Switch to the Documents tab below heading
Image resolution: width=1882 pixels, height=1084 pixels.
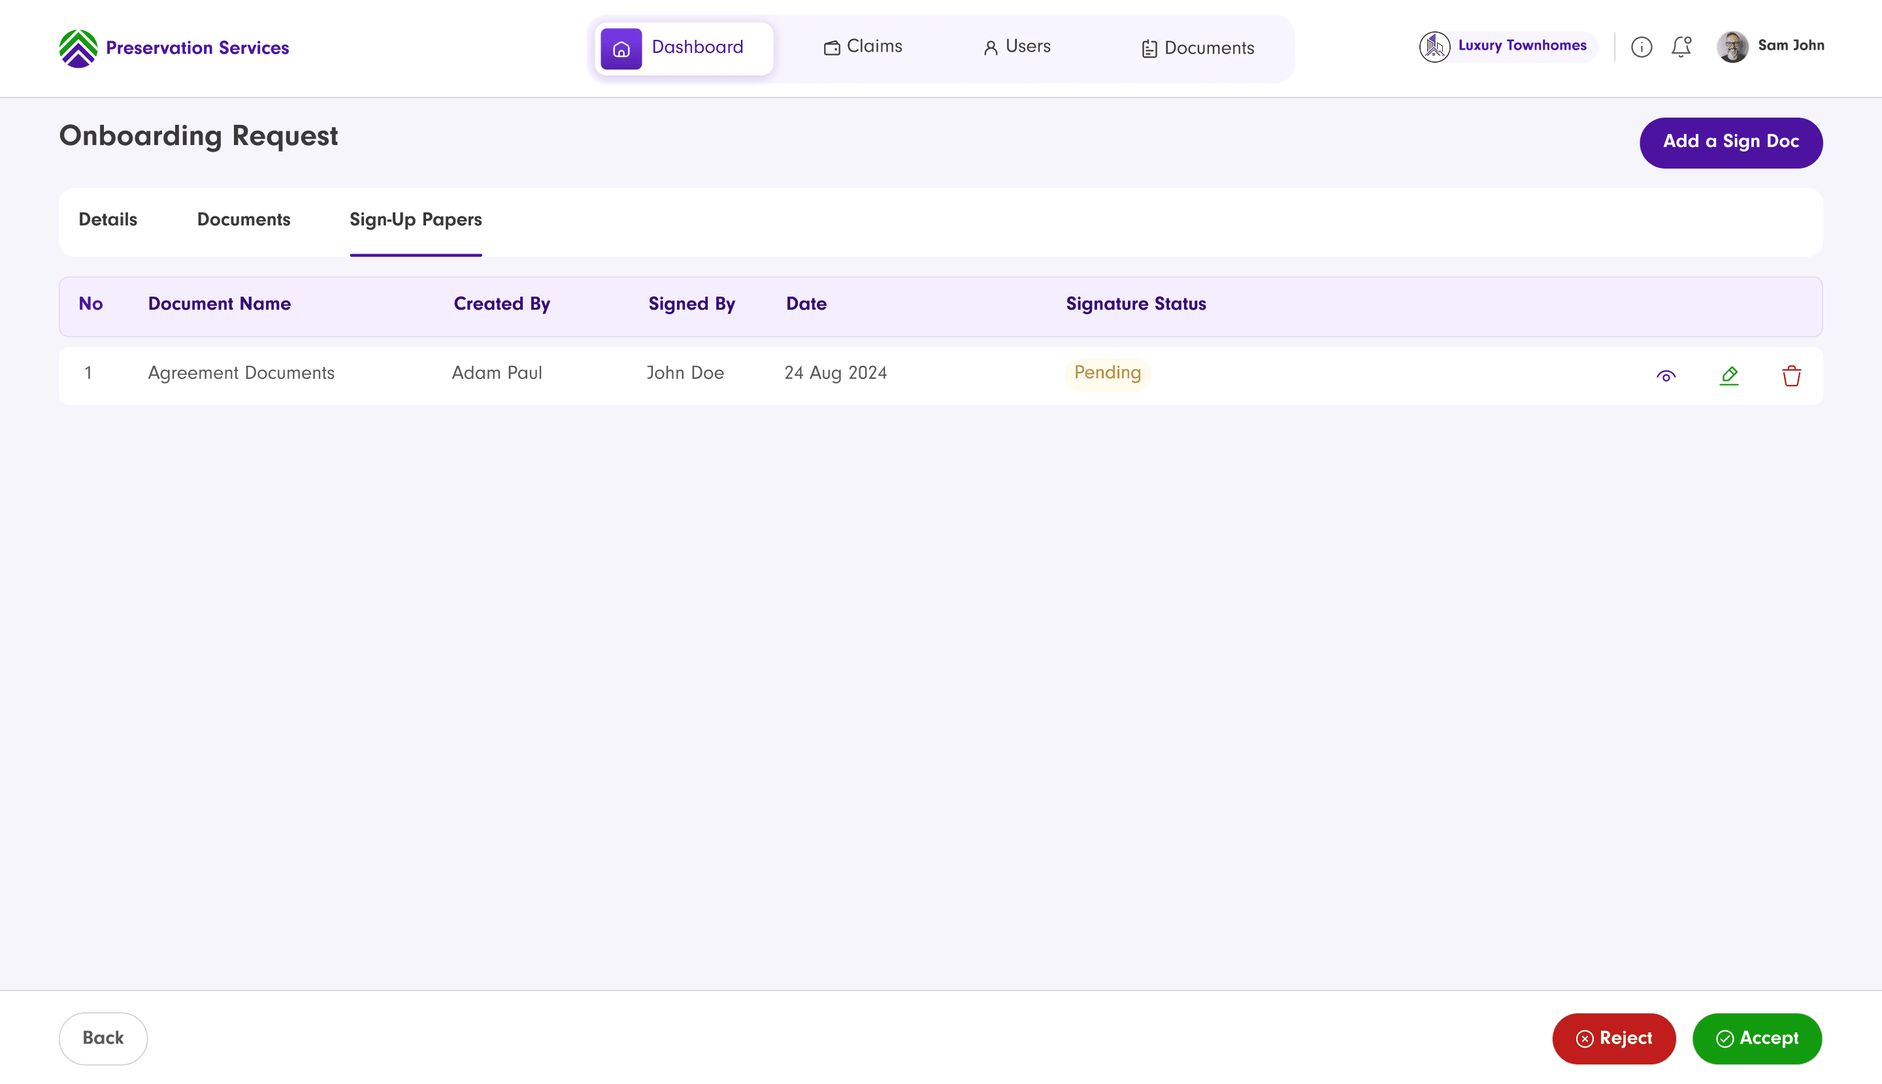pos(244,220)
